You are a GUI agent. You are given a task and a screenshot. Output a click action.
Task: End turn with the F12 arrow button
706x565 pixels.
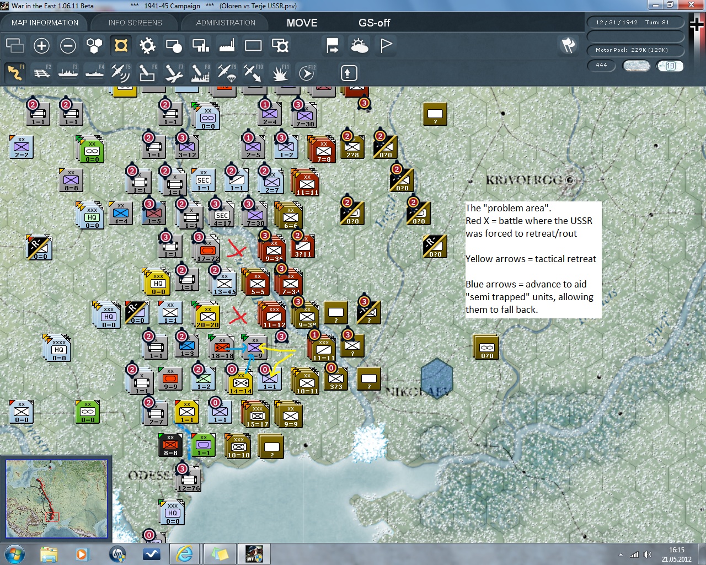coord(306,73)
